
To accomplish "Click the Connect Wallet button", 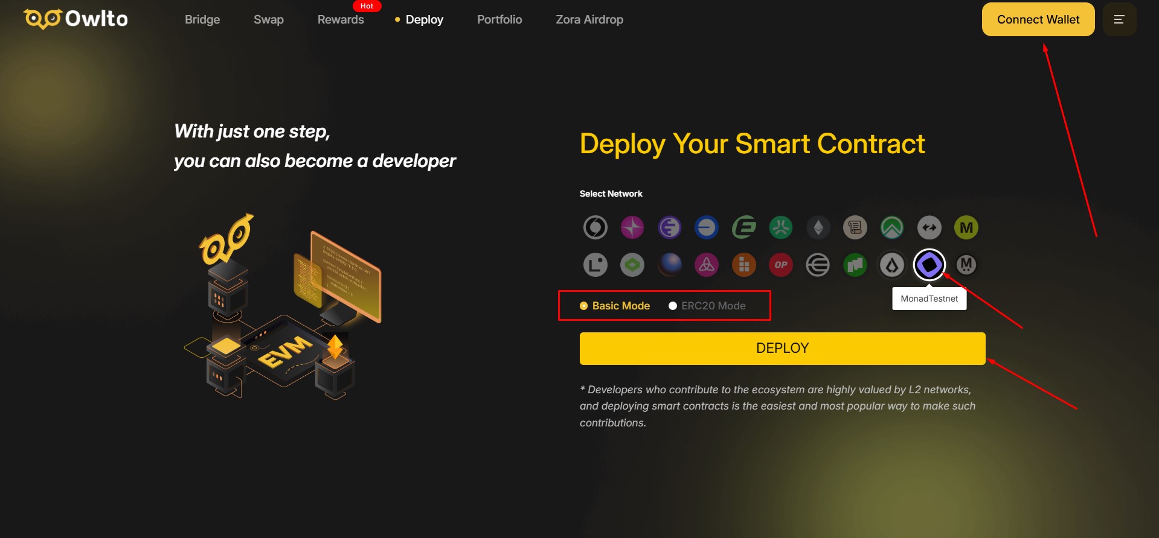I will click(1038, 19).
